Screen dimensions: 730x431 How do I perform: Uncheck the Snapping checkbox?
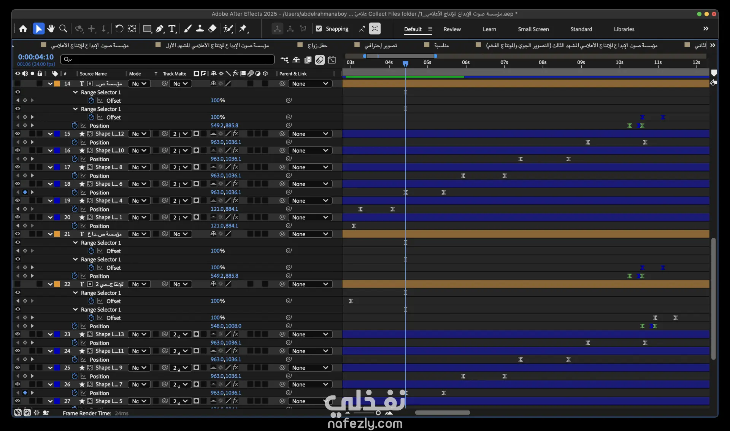click(319, 29)
